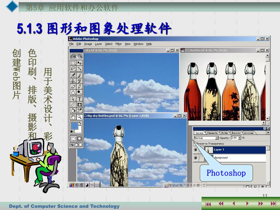Open the Filter menu

point(118,44)
